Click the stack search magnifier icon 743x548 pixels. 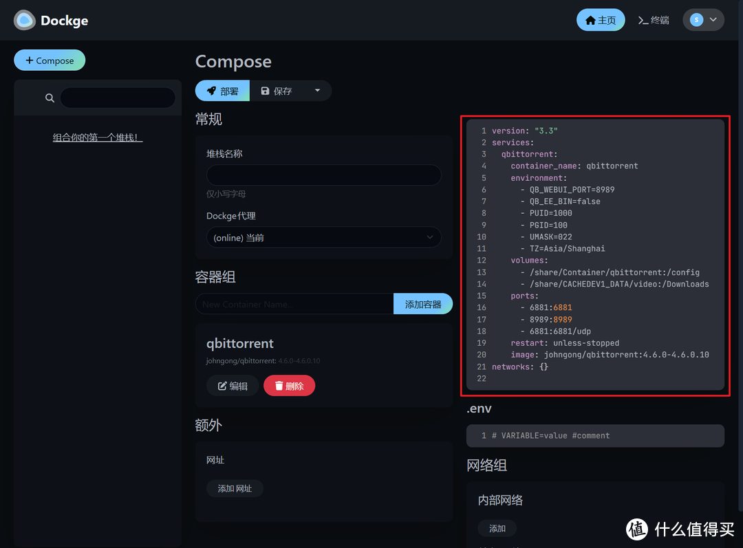tap(50, 98)
